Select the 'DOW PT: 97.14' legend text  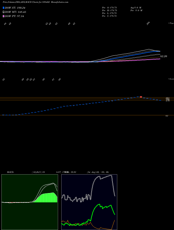pyautogui.click(x=14, y=16)
